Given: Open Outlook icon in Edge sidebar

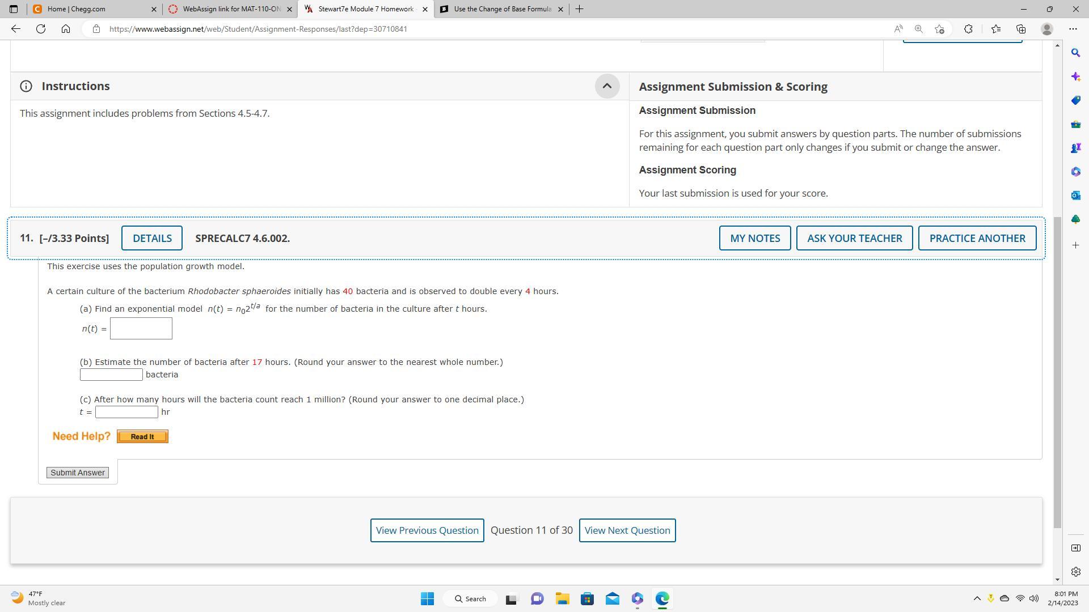Looking at the screenshot, I should (x=1075, y=195).
